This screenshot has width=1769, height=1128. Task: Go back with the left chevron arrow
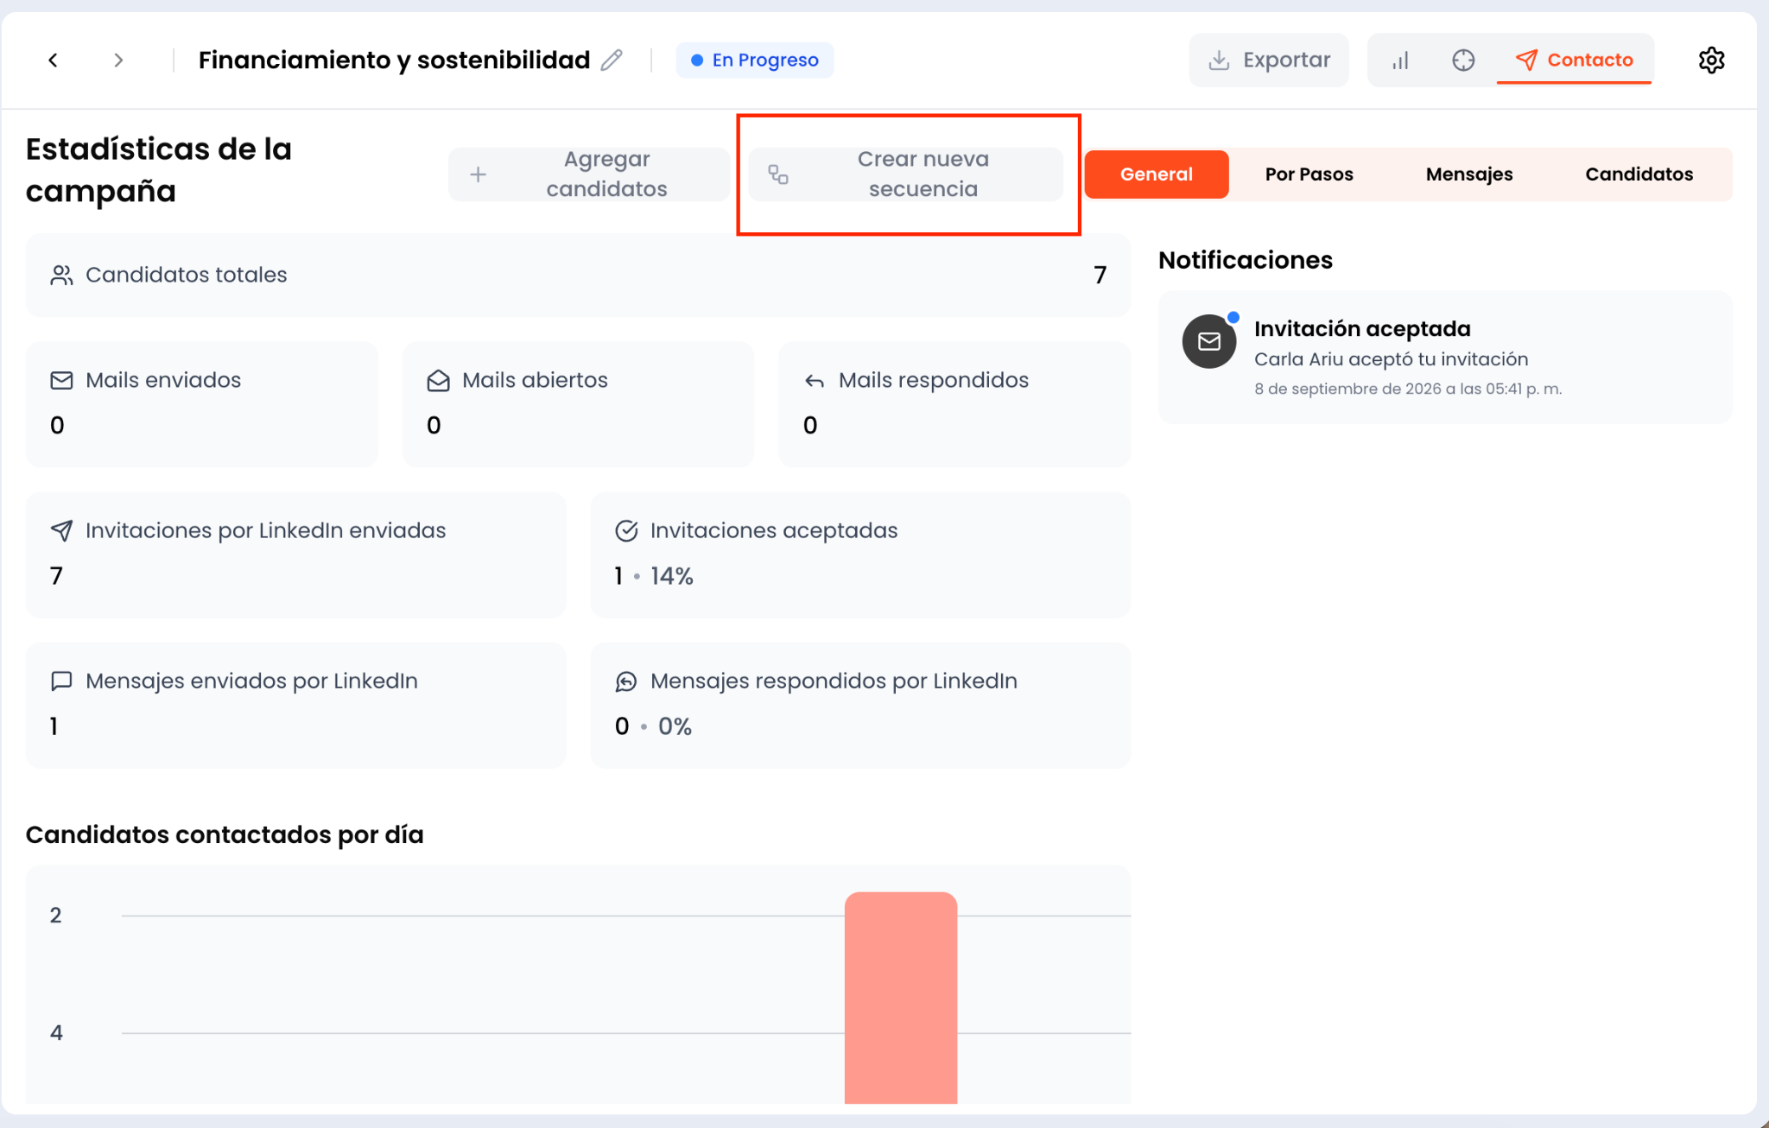tap(53, 60)
